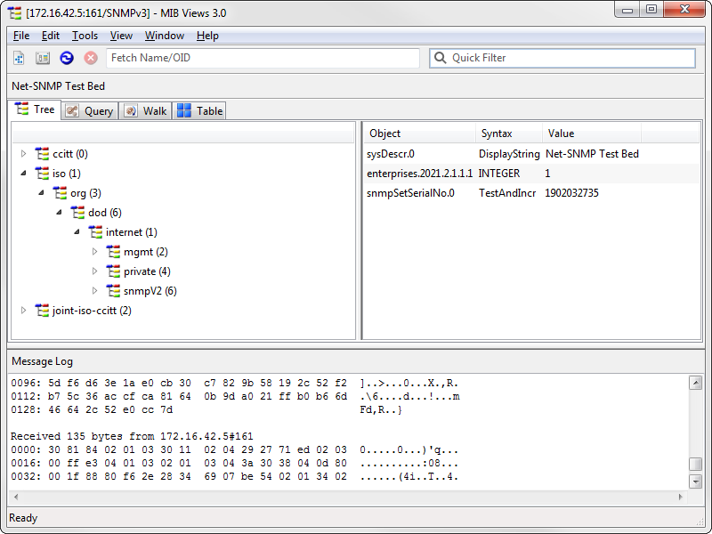Sort by the Syntax column header
712x534 pixels.
[x=509, y=133]
